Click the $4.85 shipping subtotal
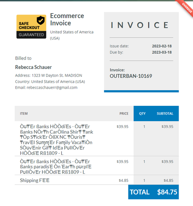The width and height of the screenshot is (193, 206). pyautogui.click(x=168, y=180)
